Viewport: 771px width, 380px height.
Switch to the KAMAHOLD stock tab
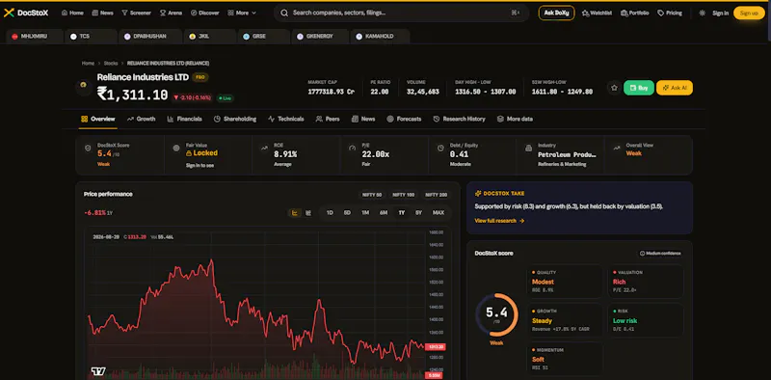[x=380, y=37]
